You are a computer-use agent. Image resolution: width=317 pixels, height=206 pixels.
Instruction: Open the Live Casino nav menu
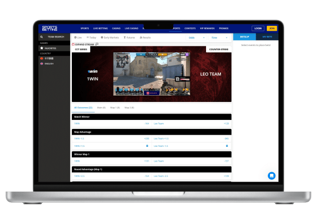point(132,29)
